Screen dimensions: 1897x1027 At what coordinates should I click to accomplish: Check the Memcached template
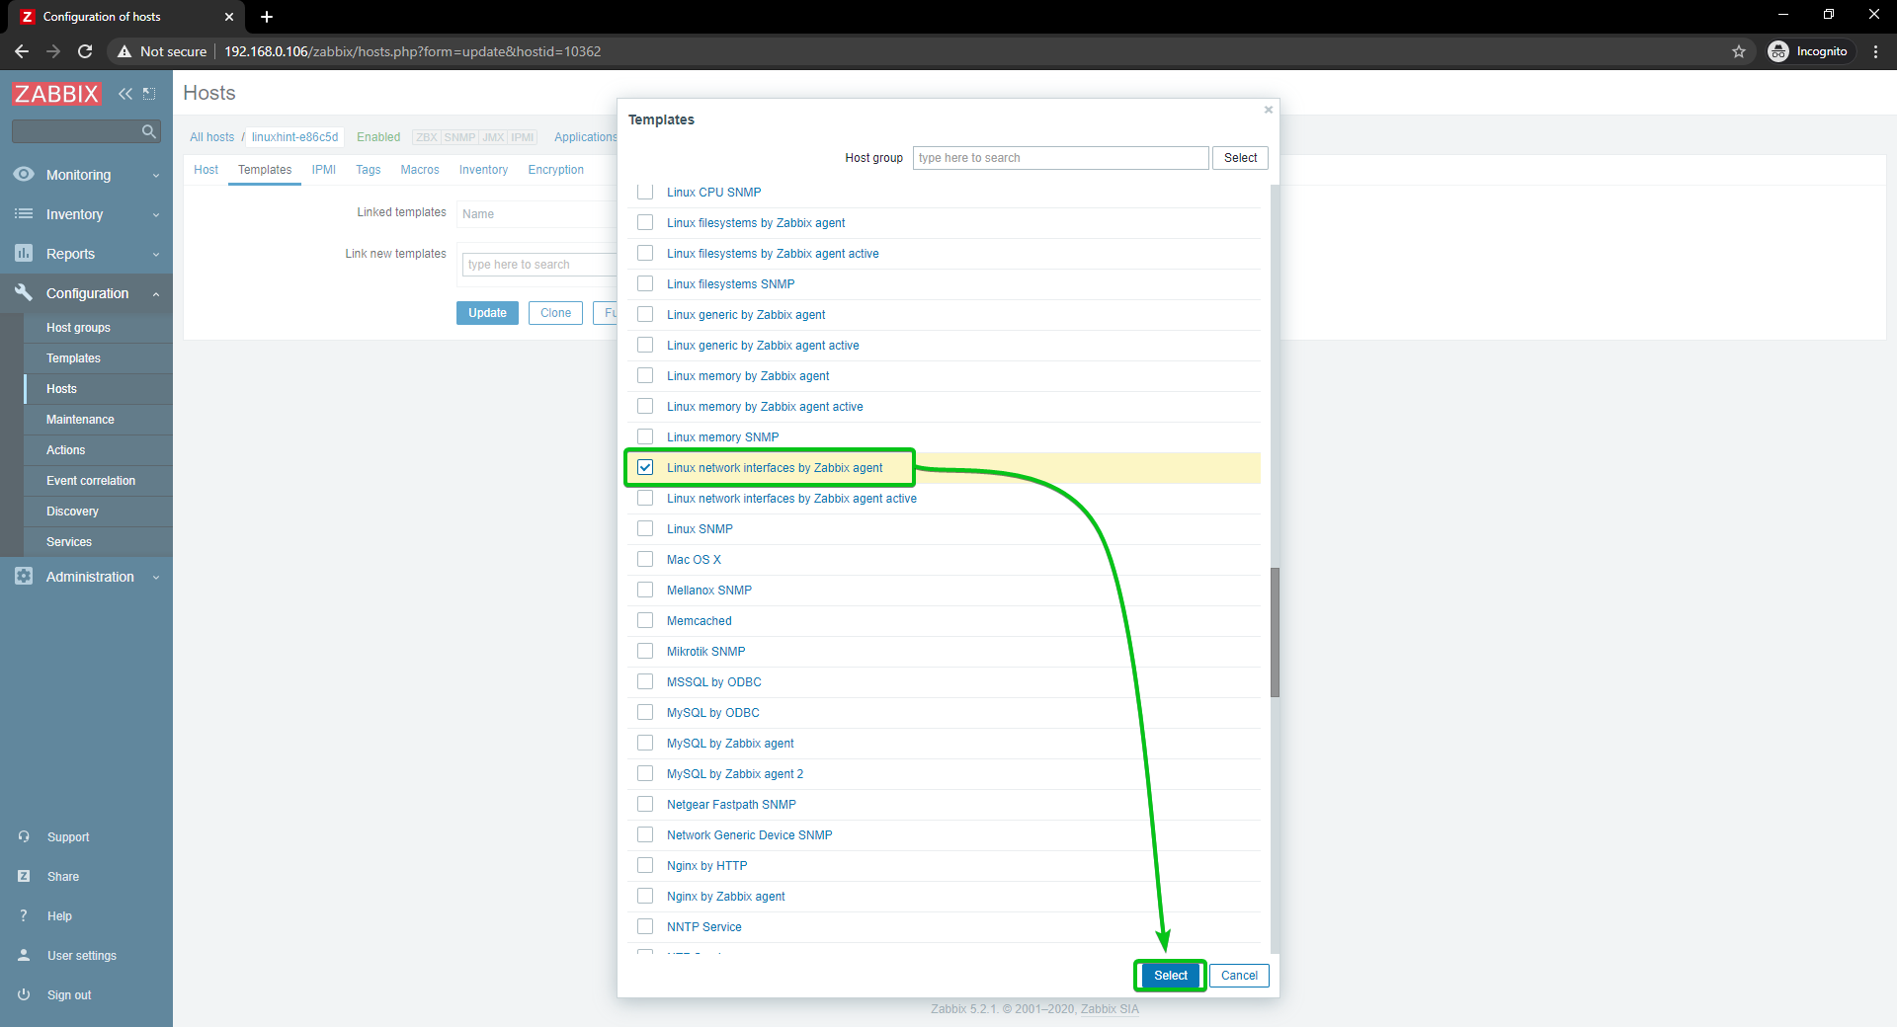[x=645, y=621]
